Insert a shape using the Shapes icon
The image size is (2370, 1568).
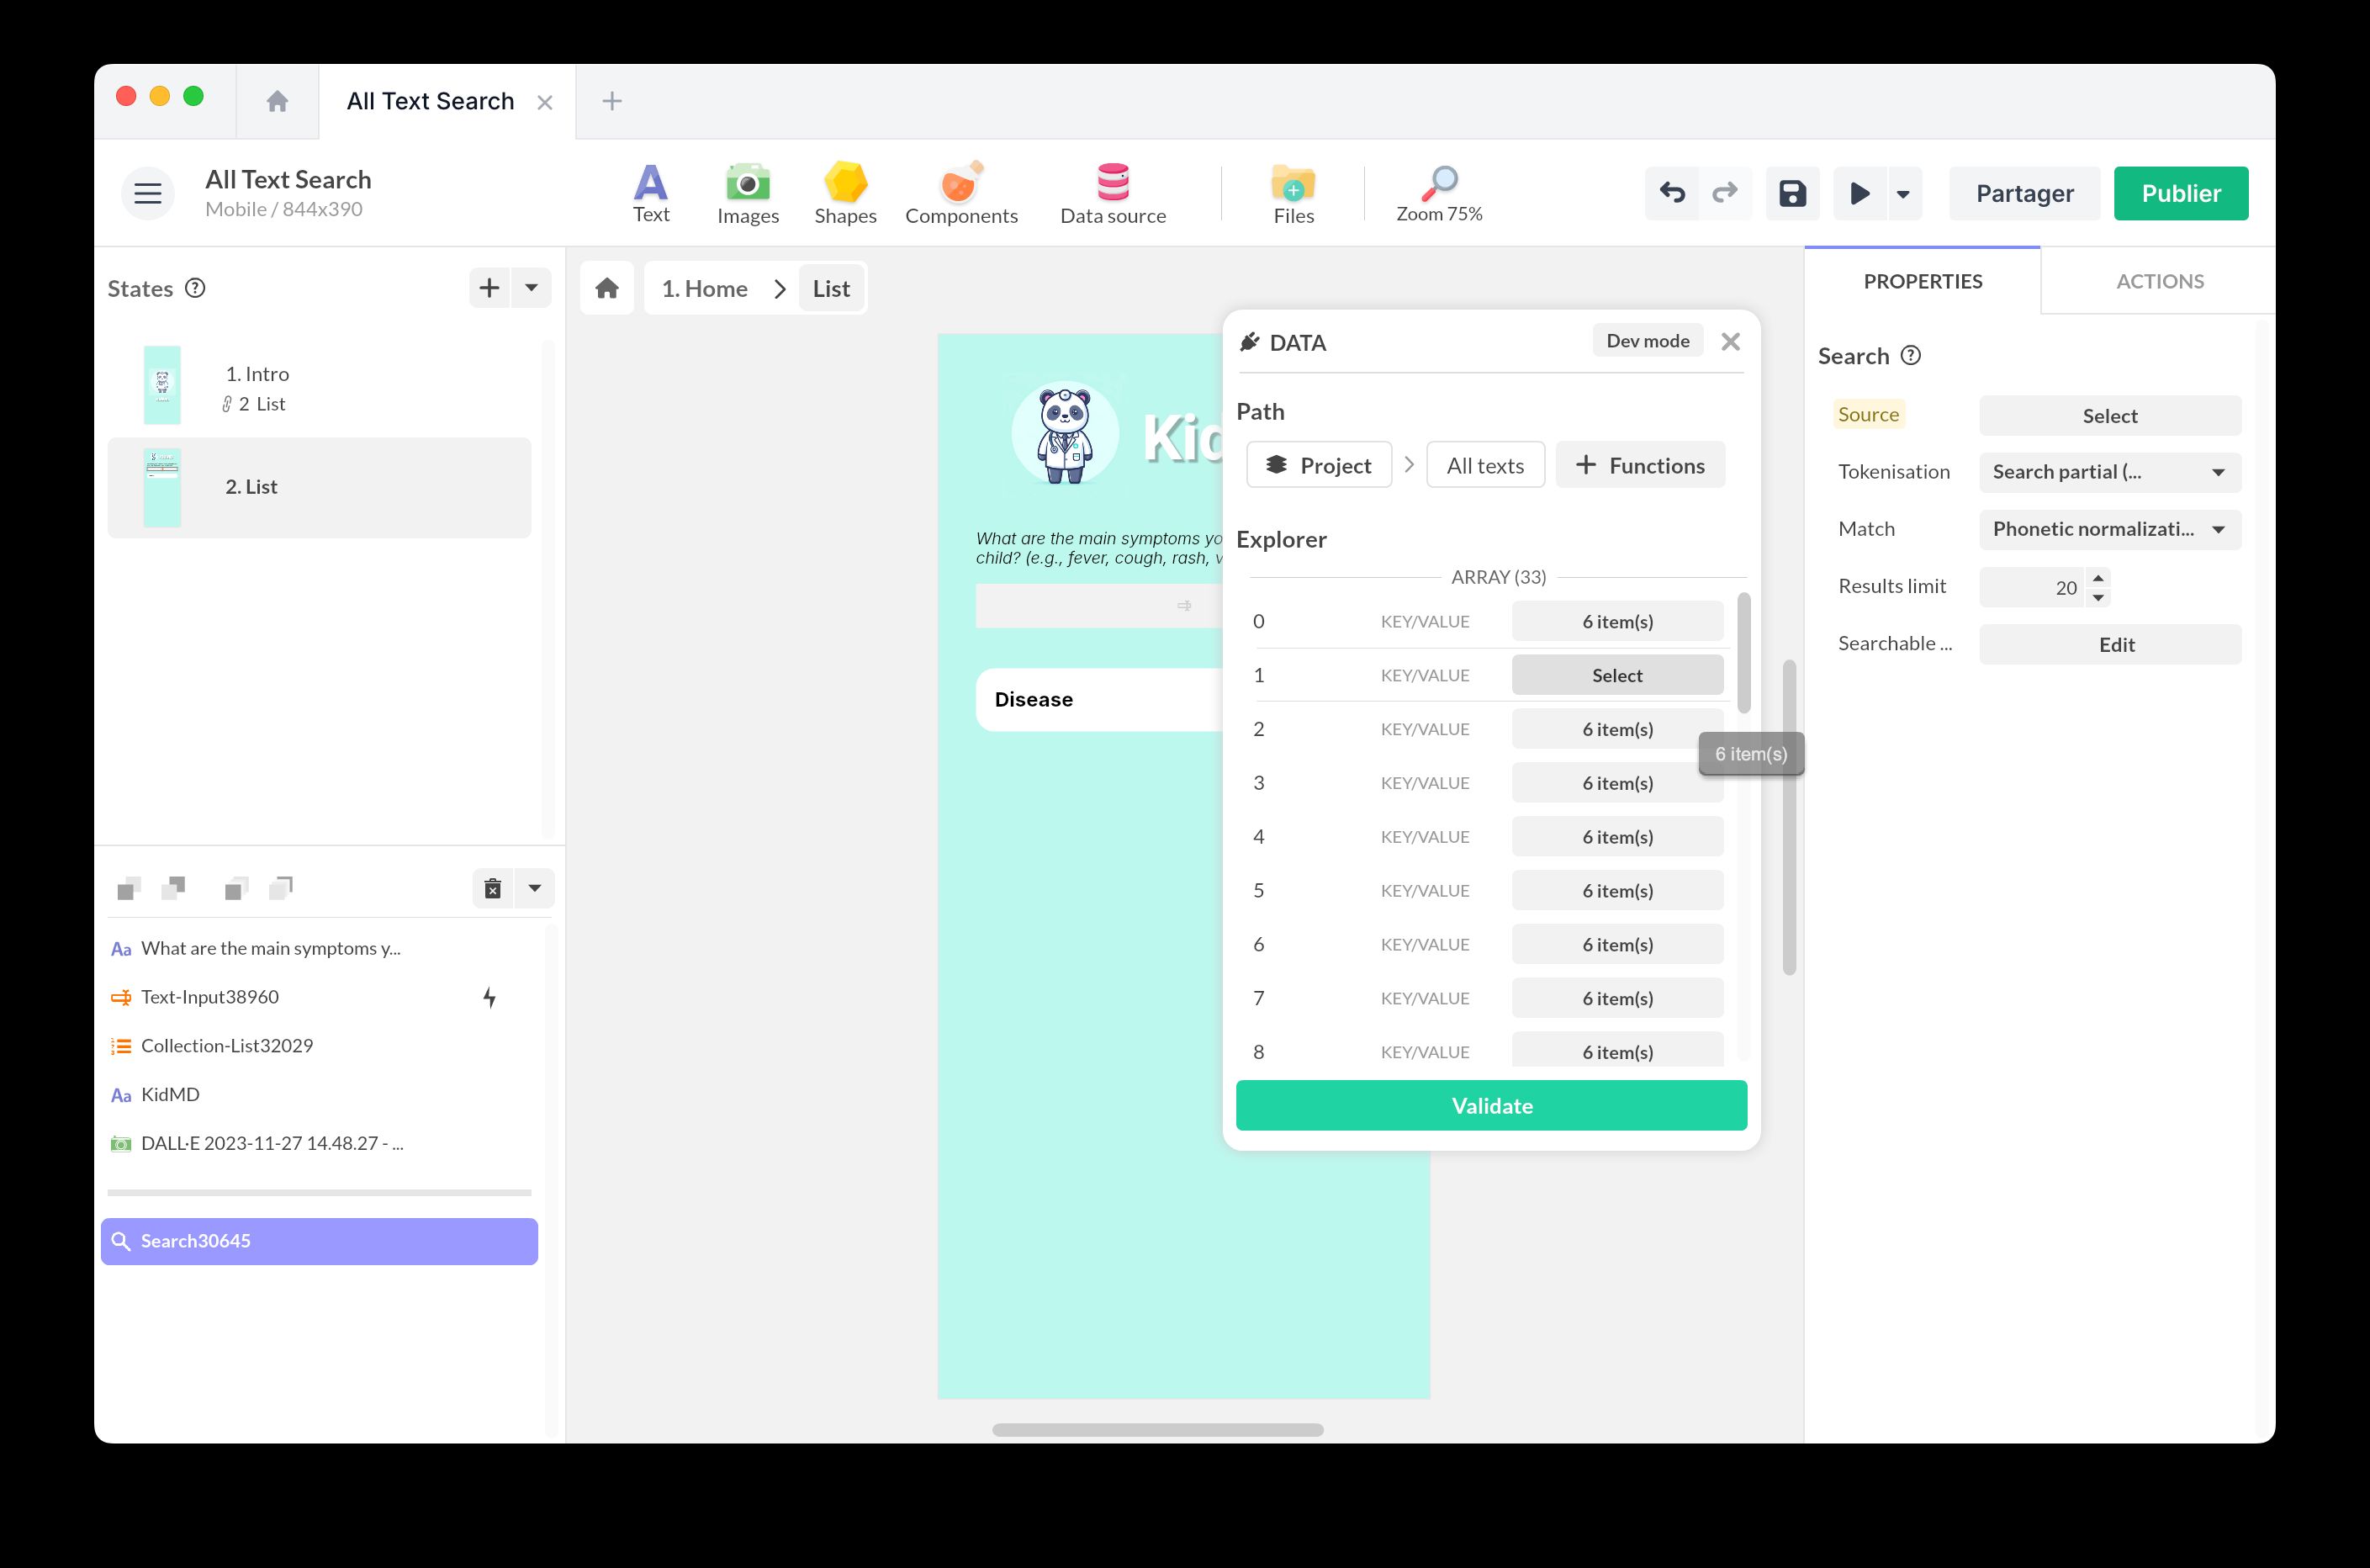click(x=844, y=193)
